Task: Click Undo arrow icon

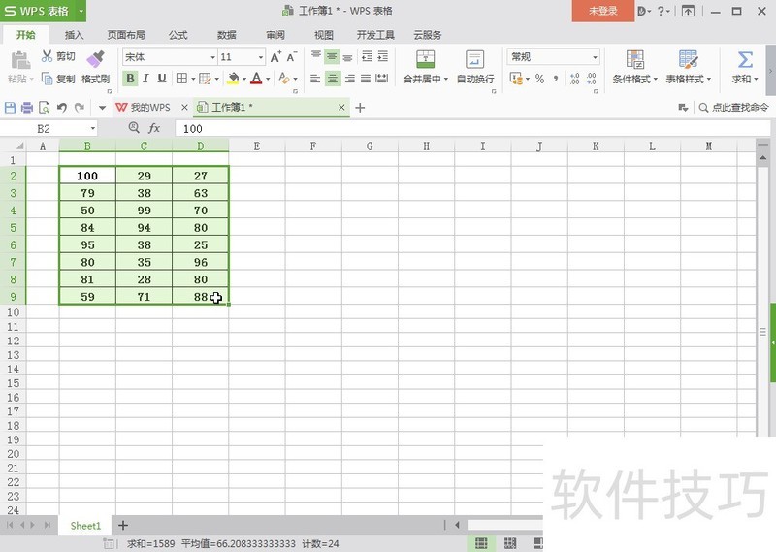Action: (x=62, y=107)
